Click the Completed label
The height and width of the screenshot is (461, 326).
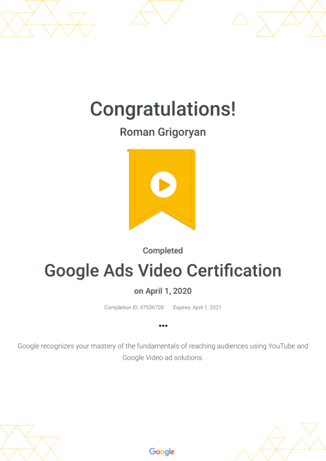(163, 251)
